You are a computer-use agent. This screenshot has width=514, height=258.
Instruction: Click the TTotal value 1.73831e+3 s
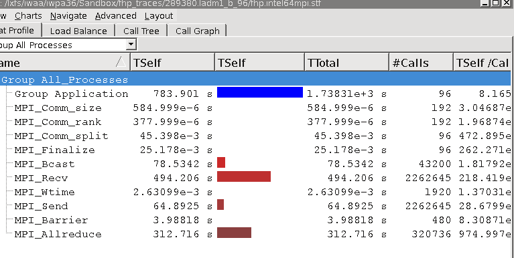[x=347, y=94]
